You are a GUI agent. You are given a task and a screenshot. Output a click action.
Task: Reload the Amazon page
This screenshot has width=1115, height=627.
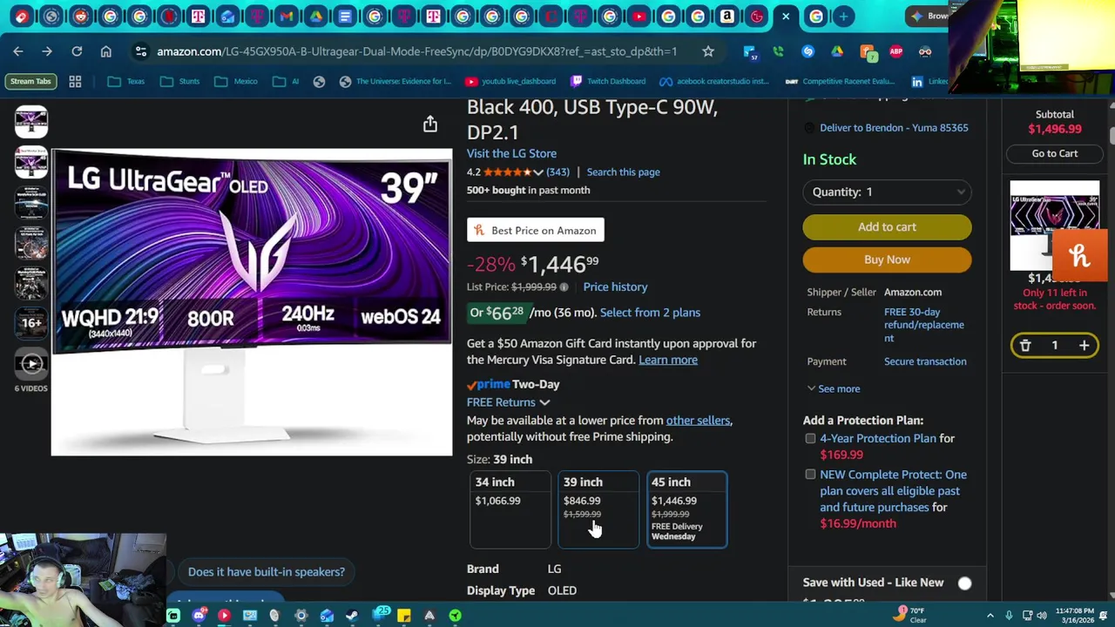click(77, 51)
